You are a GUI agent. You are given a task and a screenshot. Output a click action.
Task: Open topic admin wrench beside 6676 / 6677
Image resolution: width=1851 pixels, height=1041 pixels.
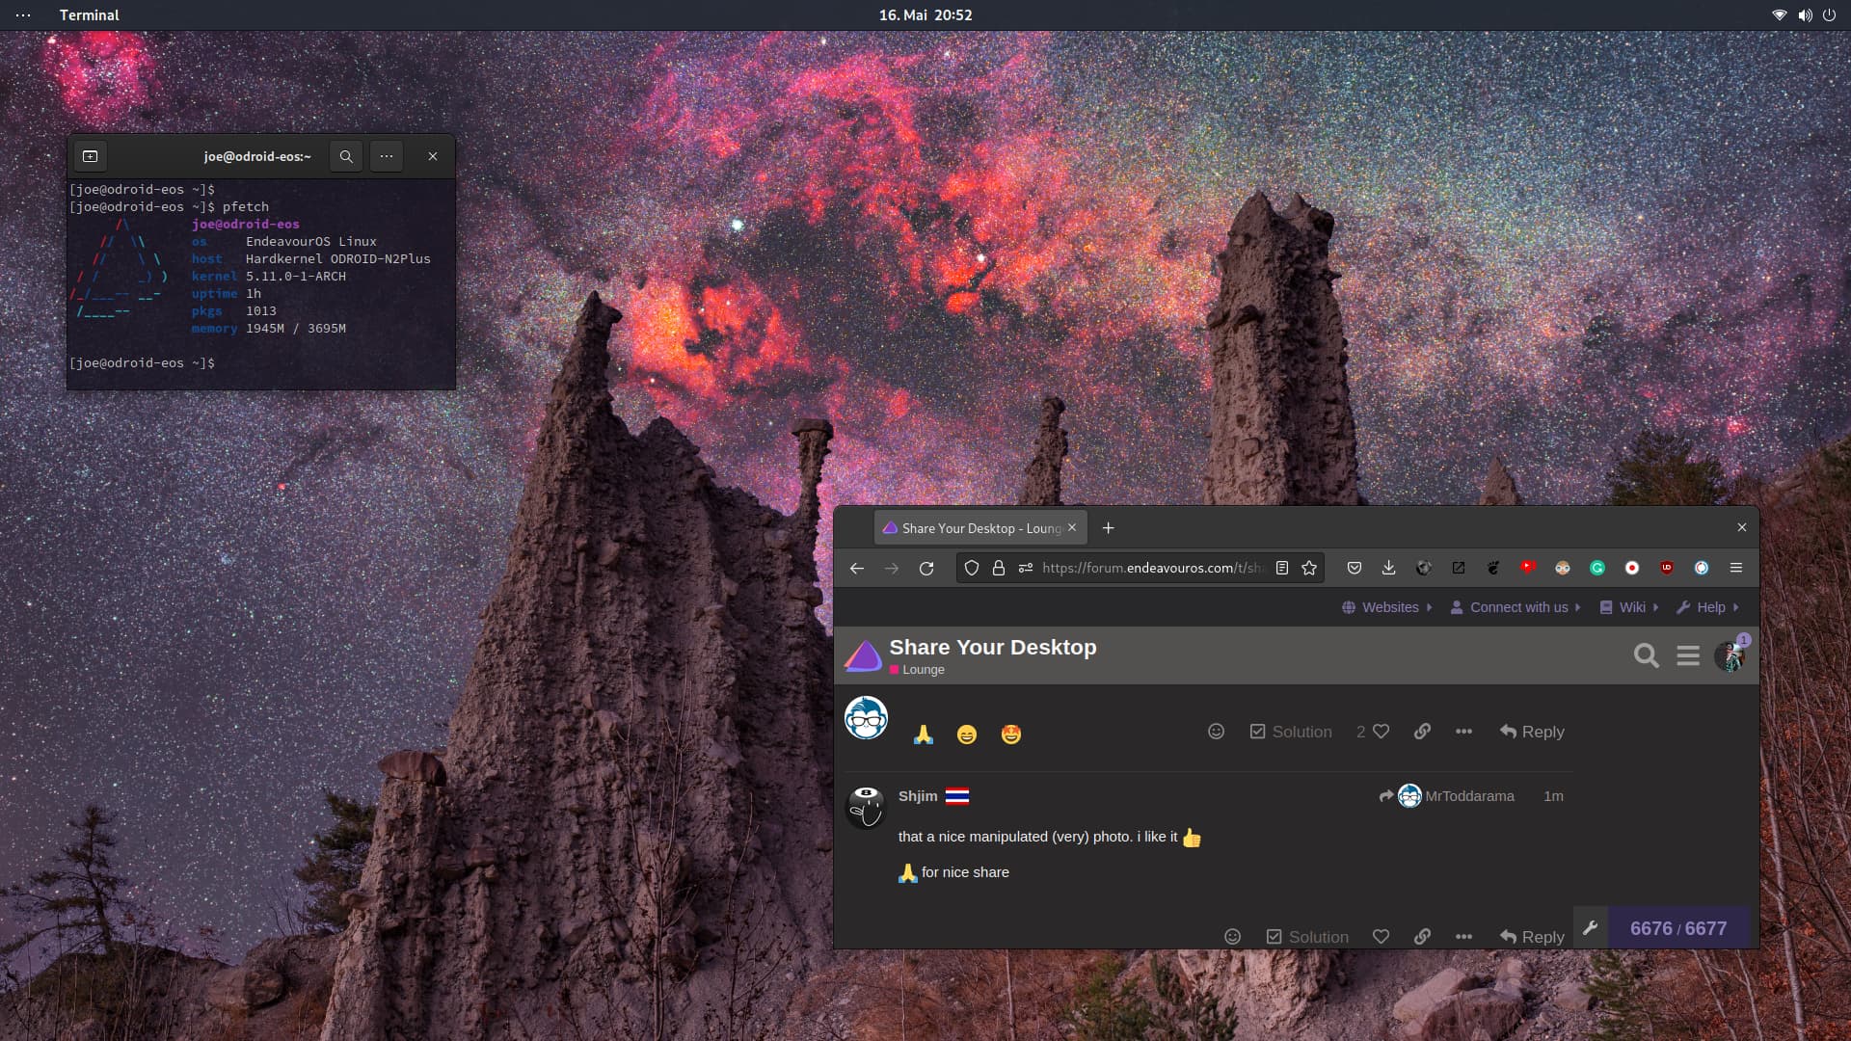pyautogui.click(x=1591, y=927)
